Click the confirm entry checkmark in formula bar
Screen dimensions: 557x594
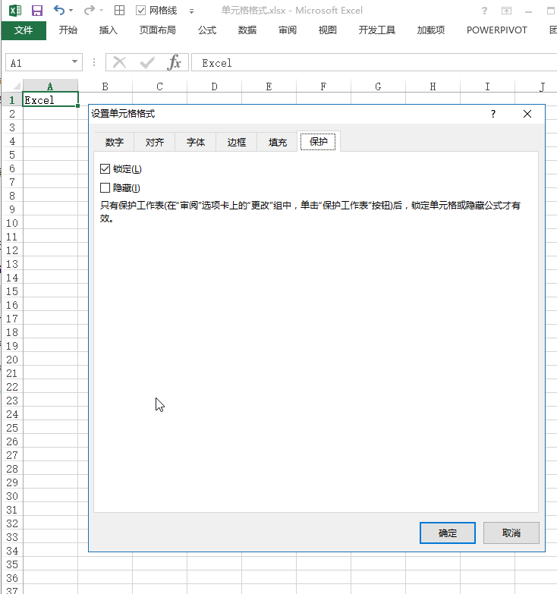pyautogui.click(x=147, y=62)
